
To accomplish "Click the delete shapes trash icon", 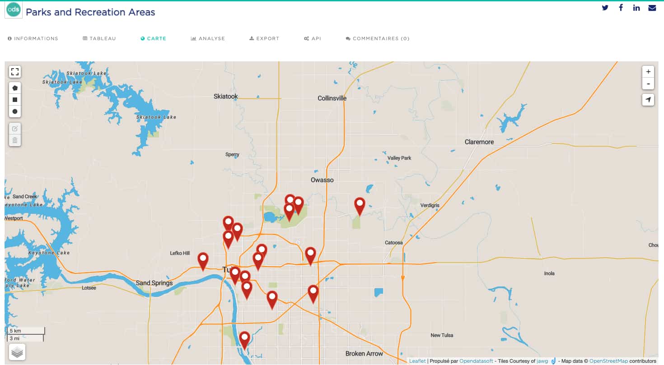I will (15, 140).
